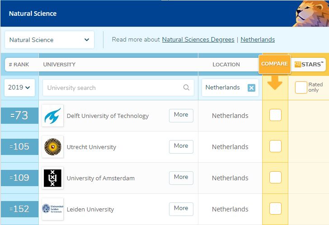Click the # RANK column header

[19, 64]
